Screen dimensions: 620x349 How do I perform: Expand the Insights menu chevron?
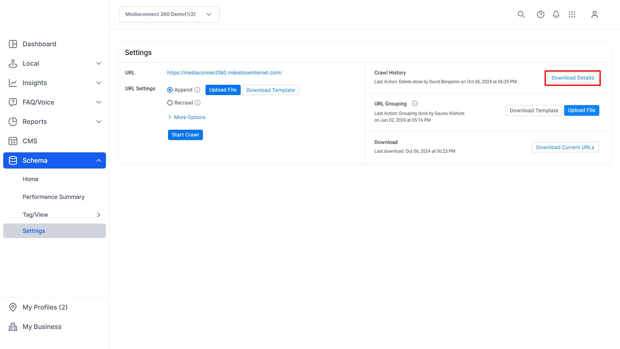click(x=99, y=83)
